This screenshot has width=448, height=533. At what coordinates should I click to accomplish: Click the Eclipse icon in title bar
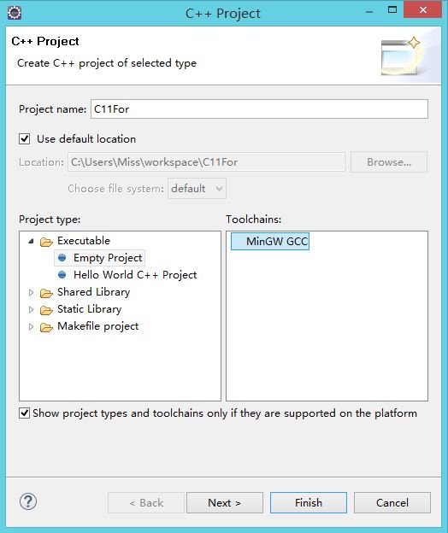coord(15,14)
